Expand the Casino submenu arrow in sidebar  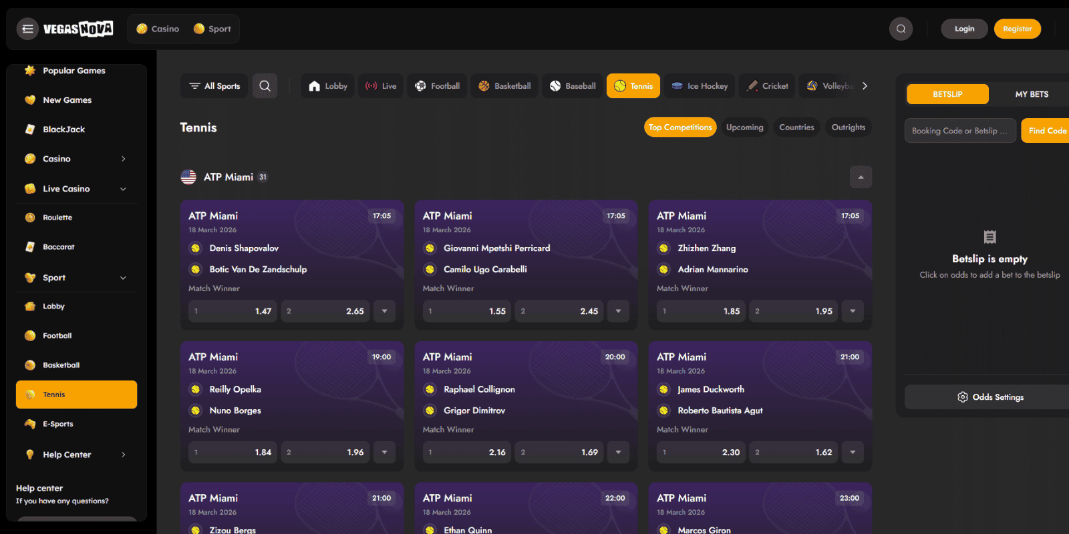124,159
